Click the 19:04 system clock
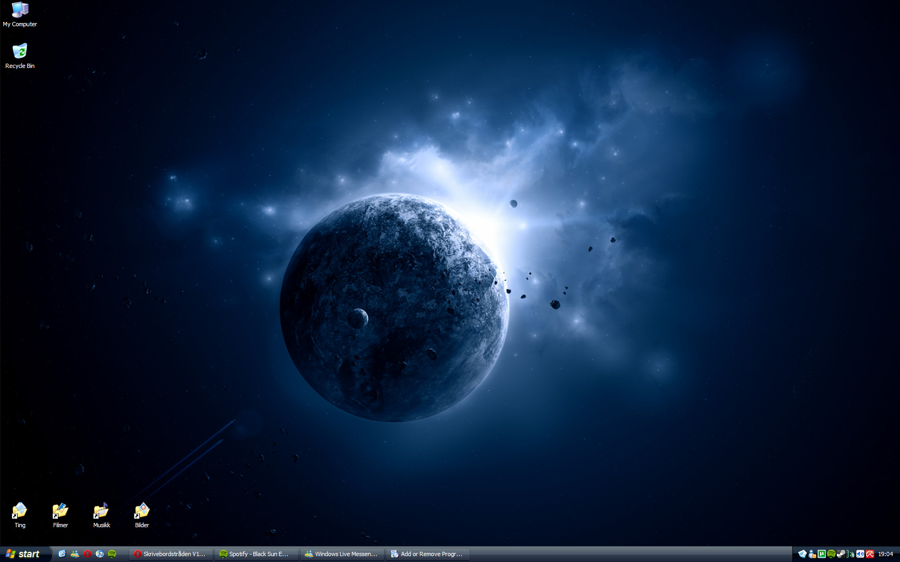This screenshot has height=562, width=900. (x=886, y=554)
